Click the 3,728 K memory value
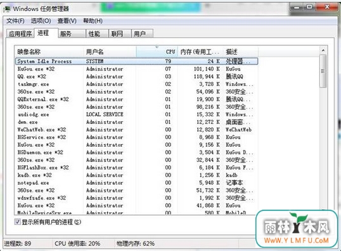 tap(209, 84)
